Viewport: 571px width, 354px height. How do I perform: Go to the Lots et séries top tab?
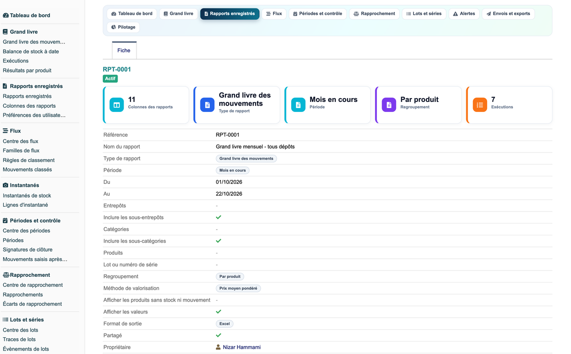coord(424,14)
